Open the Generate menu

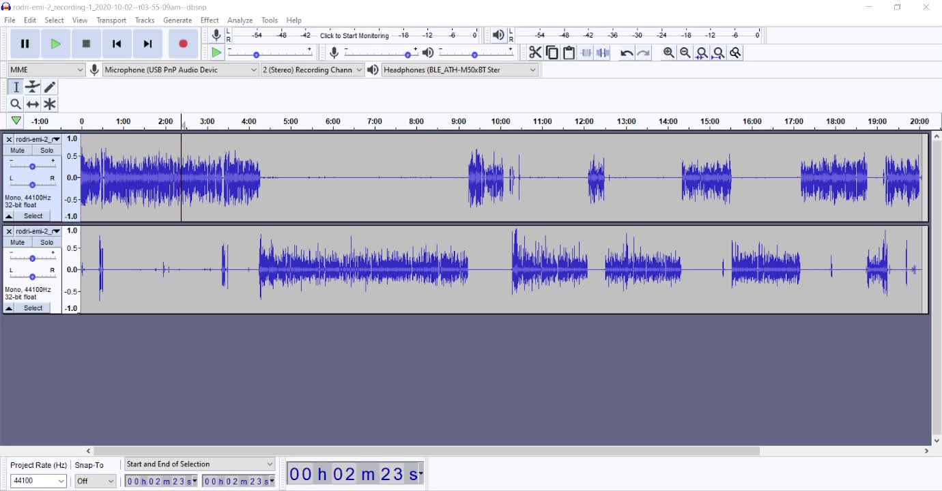coord(177,20)
